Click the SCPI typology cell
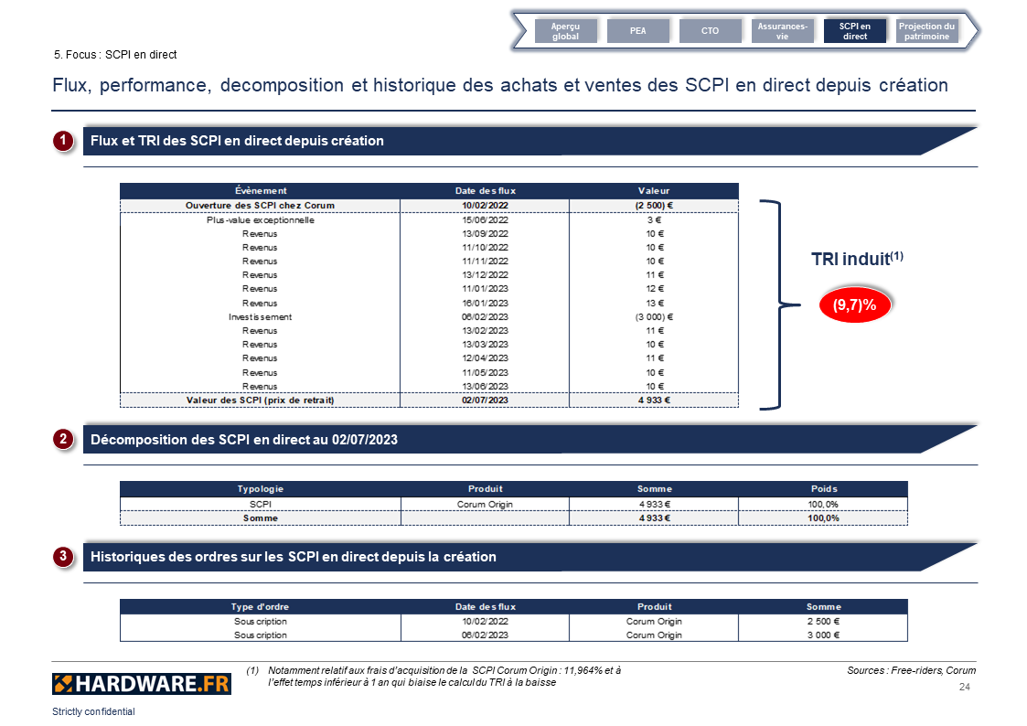 click(260, 504)
